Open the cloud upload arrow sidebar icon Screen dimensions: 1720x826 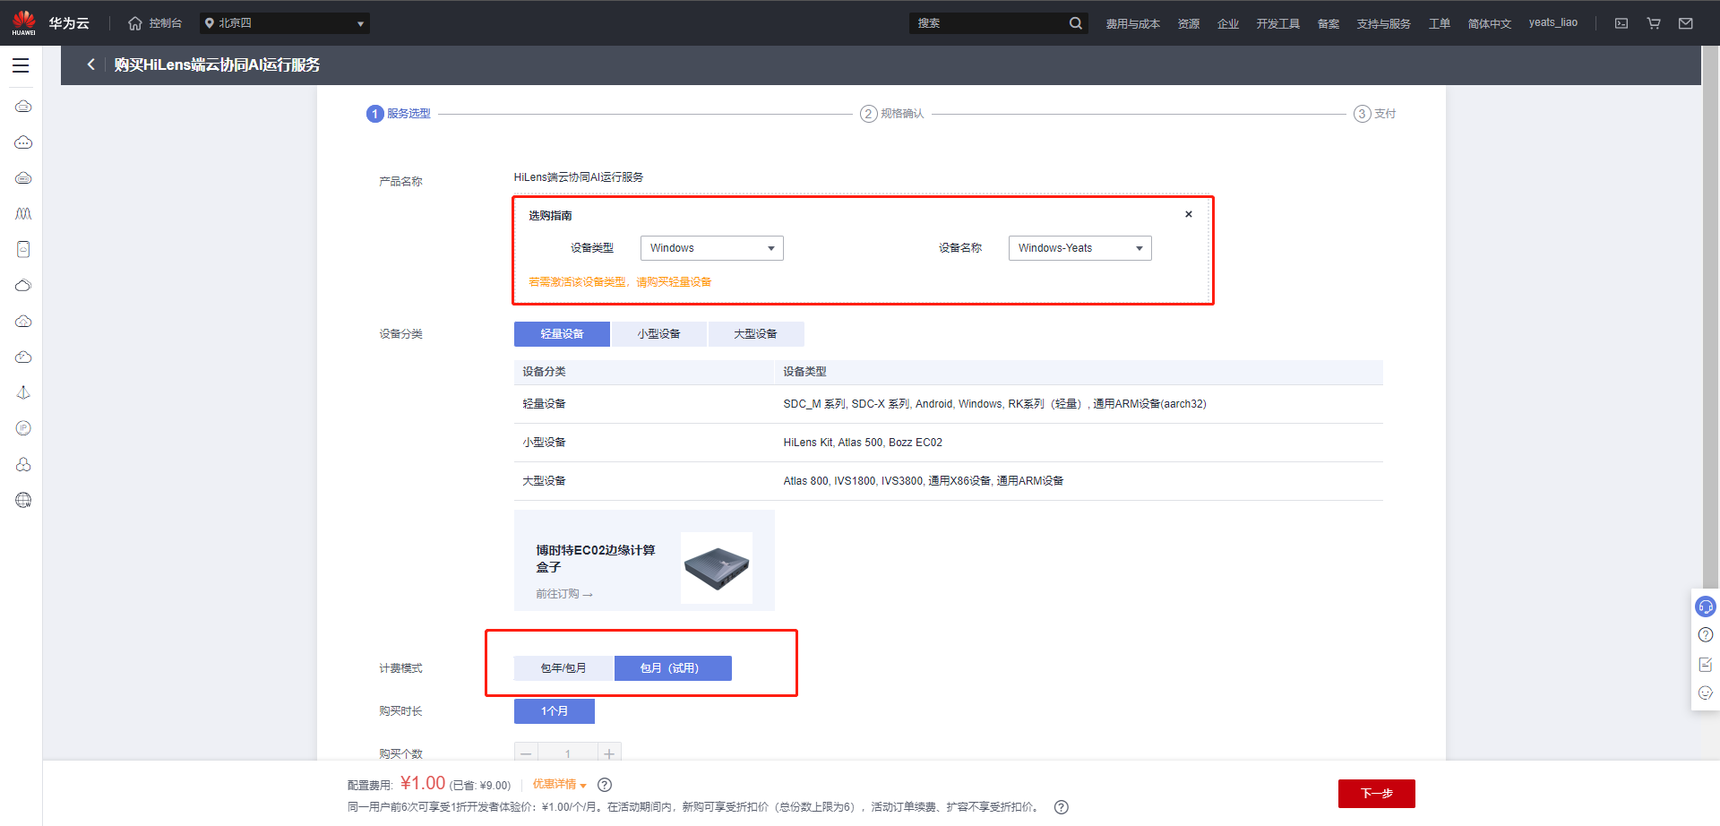(23, 322)
